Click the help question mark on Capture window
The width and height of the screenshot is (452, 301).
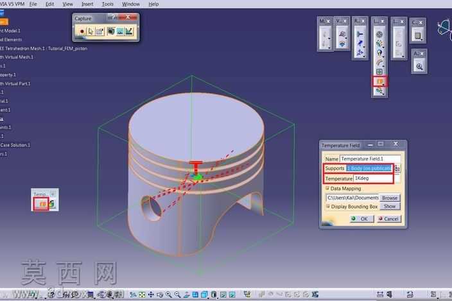[113, 17]
